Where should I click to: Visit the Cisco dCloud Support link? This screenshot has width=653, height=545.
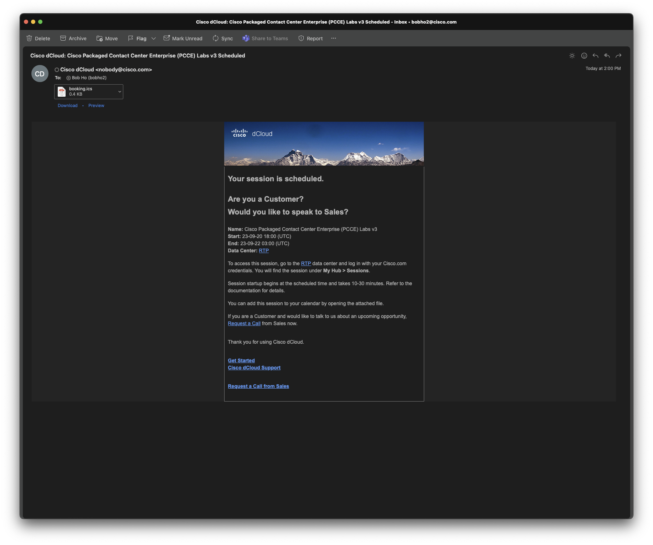coord(254,368)
